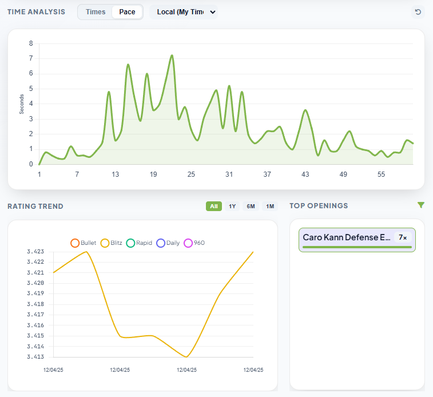The width and height of the screenshot is (433, 397).
Task: Click the green progress bar under Caro Kann
Action: (x=357, y=247)
